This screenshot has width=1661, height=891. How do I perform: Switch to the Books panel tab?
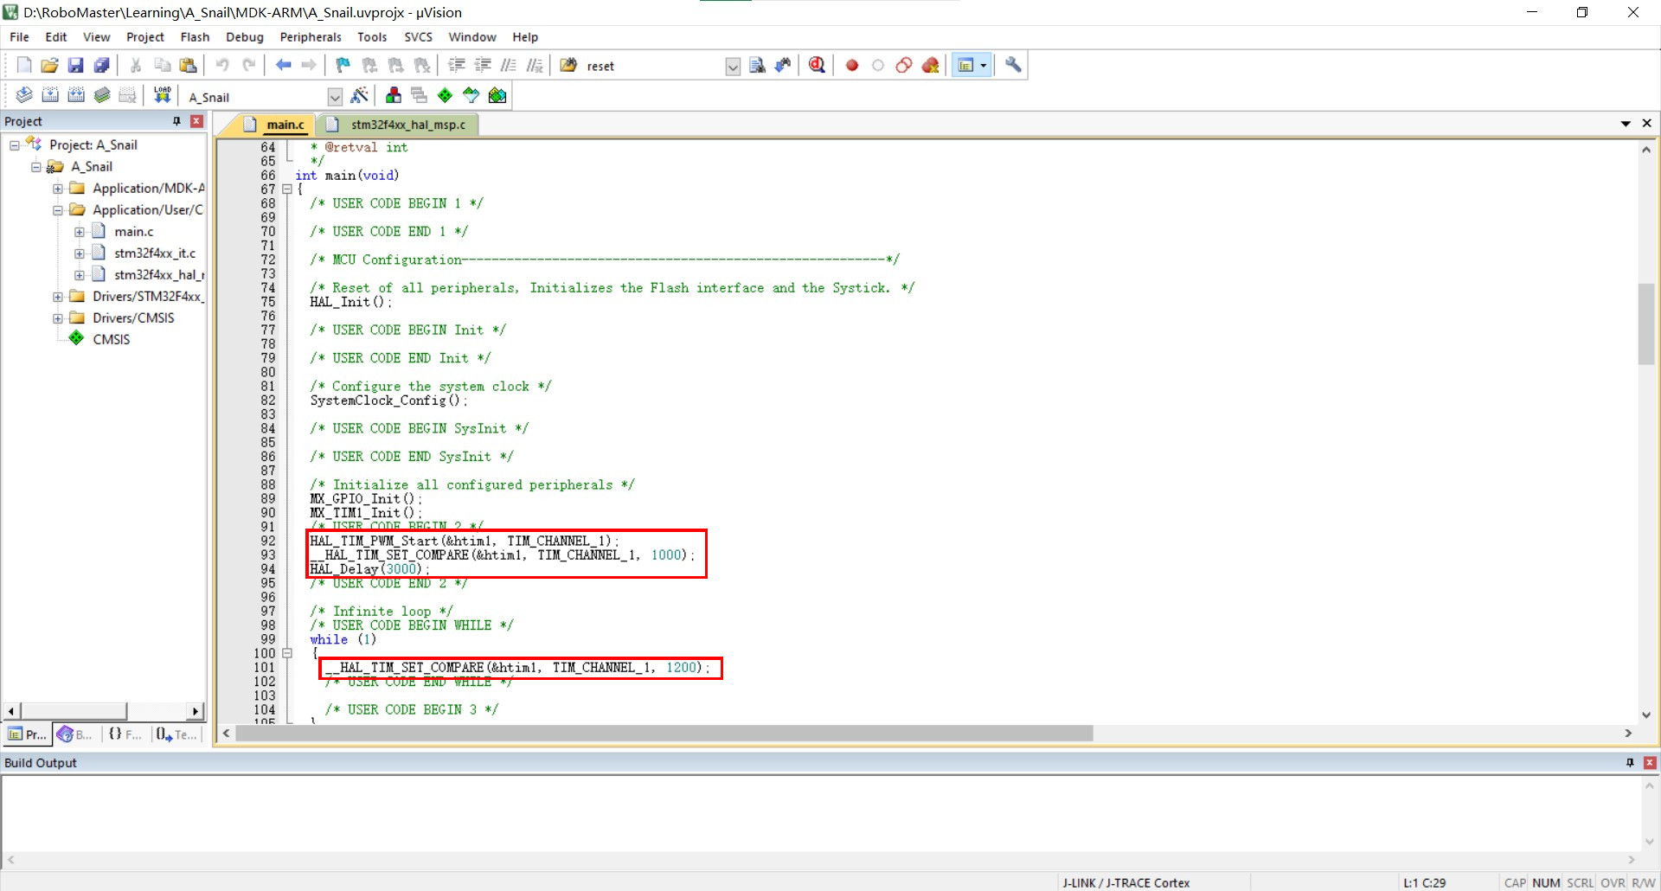click(75, 734)
